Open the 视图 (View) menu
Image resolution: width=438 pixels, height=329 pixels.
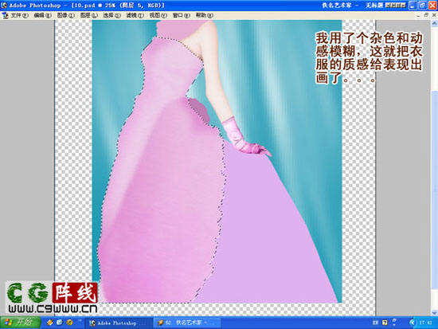coord(158,15)
